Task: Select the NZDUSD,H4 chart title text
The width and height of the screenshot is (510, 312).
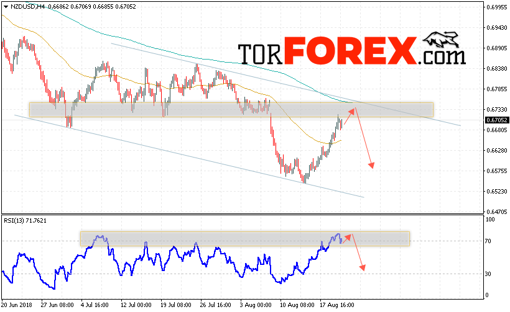Action: pyautogui.click(x=27, y=6)
